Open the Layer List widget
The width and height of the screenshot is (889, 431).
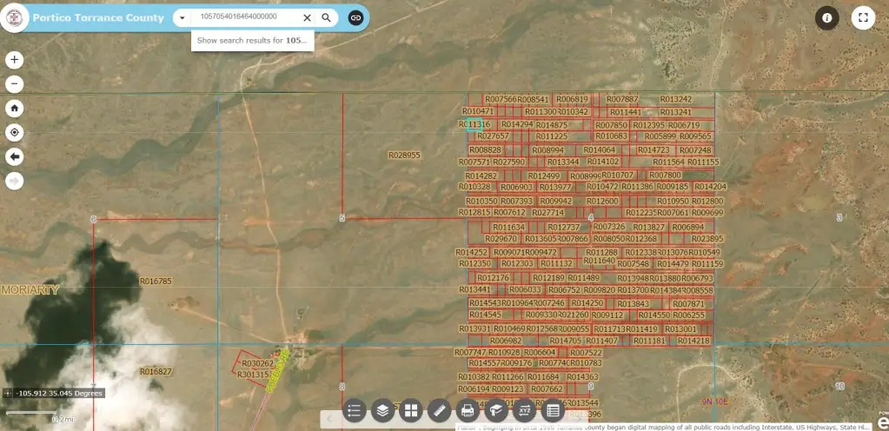382,410
